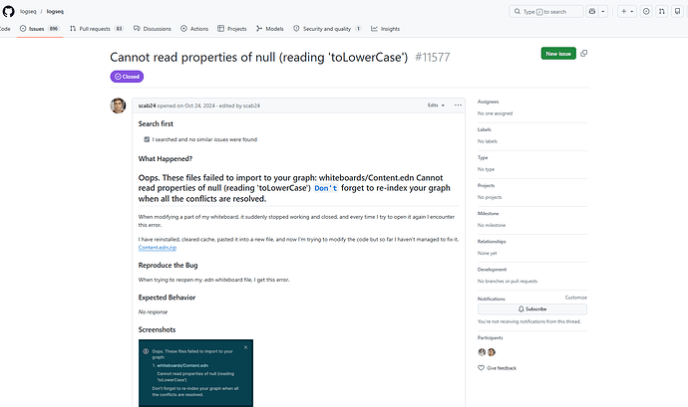Image resolution: width=688 pixels, height=407 pixels.
Task: Open the error screenshot thumbnail
Action: pyautogui.click(x=195, y=373)
